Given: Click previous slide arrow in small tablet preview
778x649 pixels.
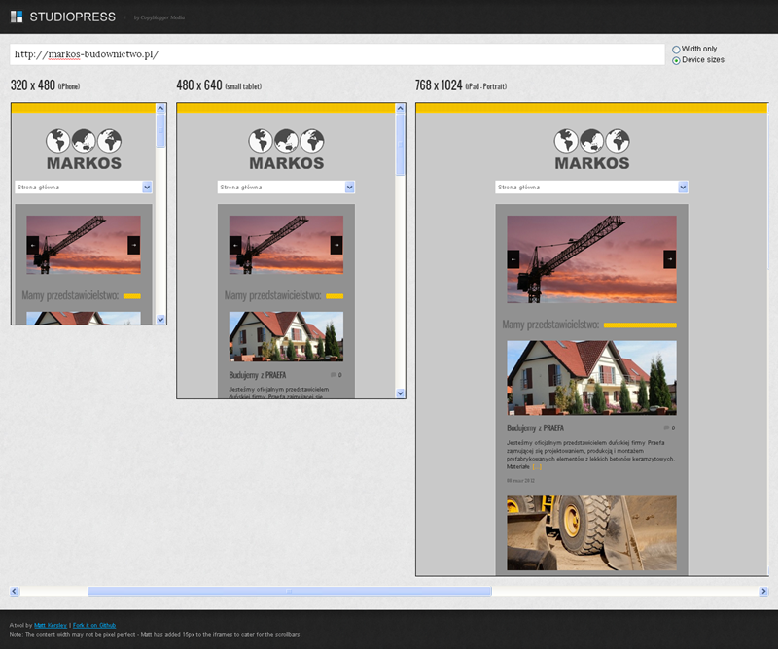Looking at the screenshot, I should [x=235, y=245].
